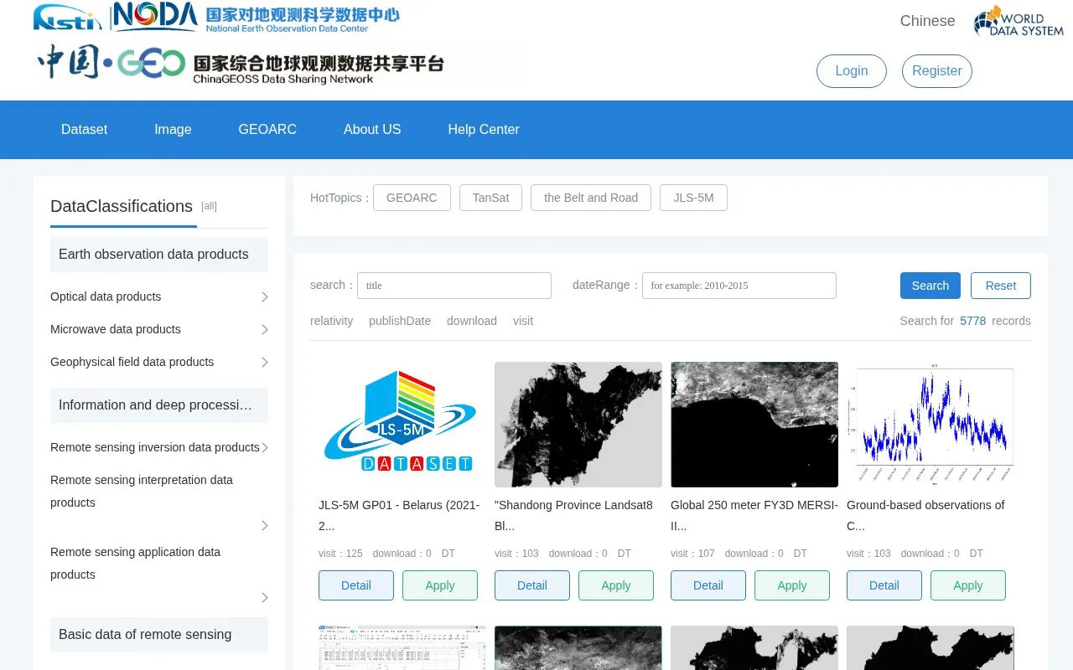
Task: Select Optical data products category
Action: click(106, 296)
